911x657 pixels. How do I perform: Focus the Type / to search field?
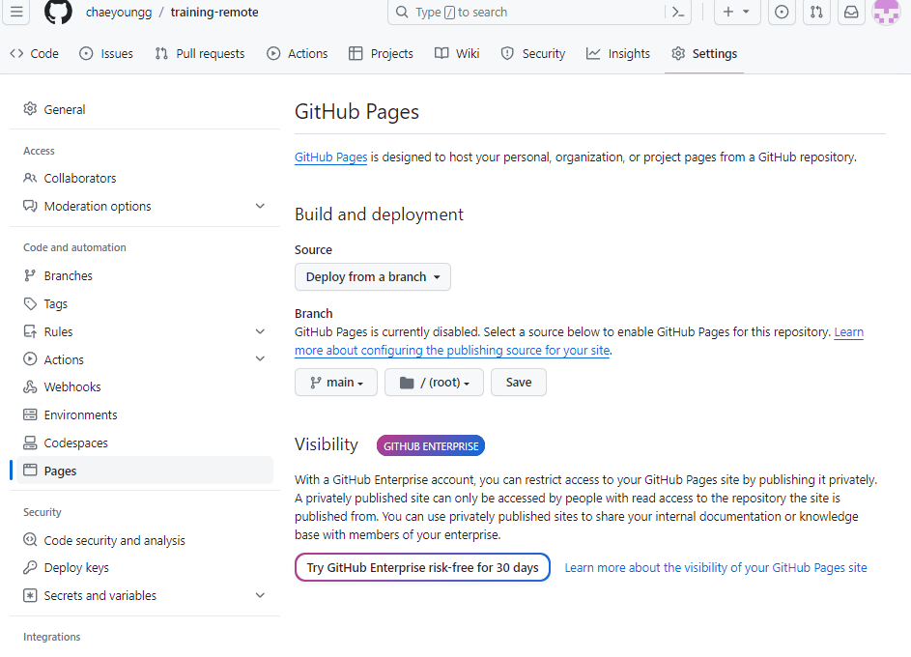click(539, 12)
